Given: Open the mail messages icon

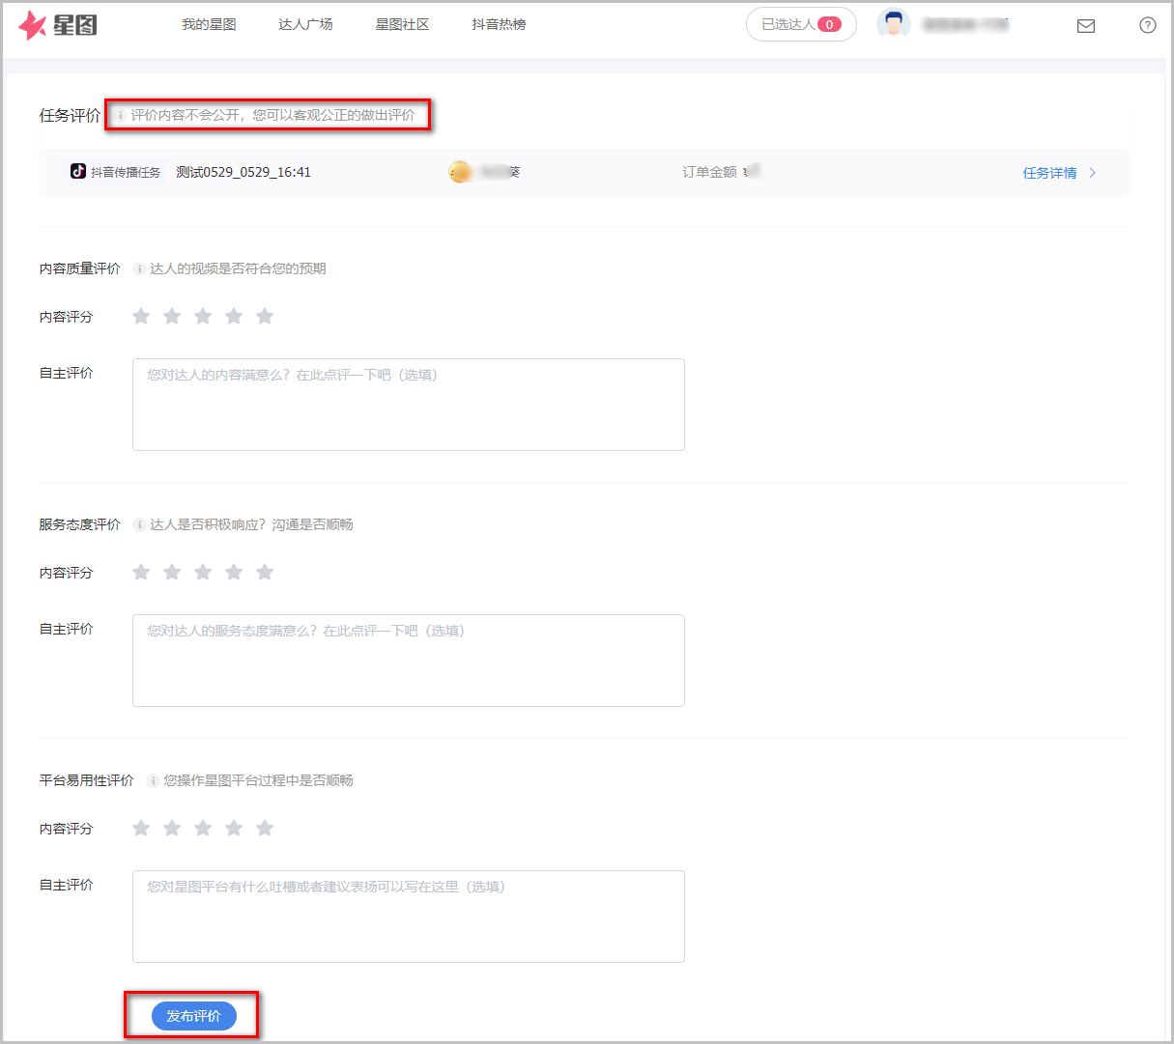Looking at the screenshot, I should coord(1086,26).
